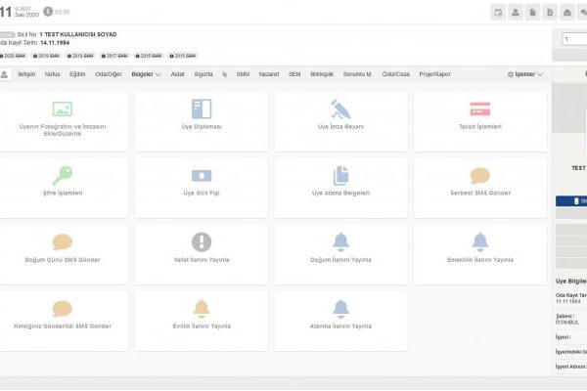Click Vefat İlanını Yayınla exclamation icon
The height and width of the screenshot is (391, 587).
click(x=202, y=242)
